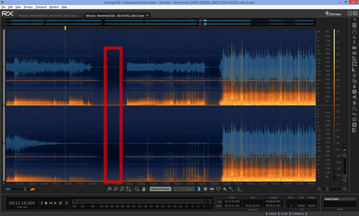Select the Time selection tool
Screen dimensions: 359x216
(x=199, y=189)
